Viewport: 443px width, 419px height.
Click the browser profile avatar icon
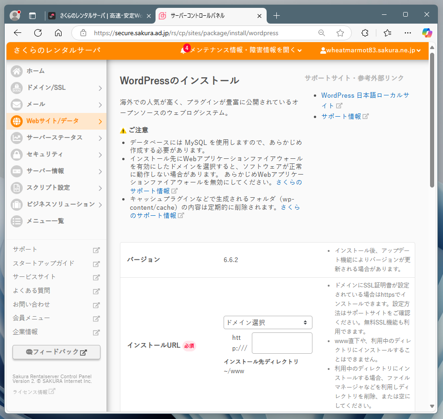[x=15, y=15]
